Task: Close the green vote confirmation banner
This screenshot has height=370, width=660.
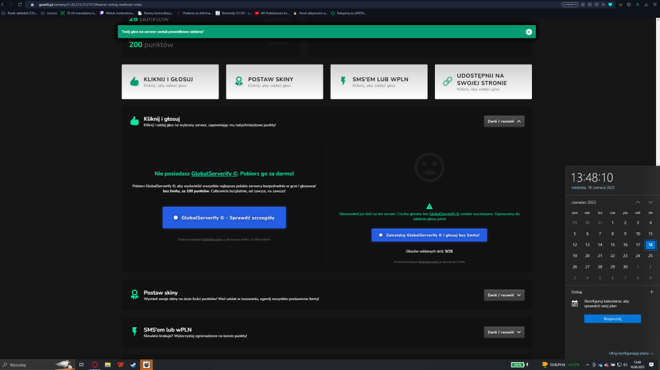Action: tap(529, 32)
